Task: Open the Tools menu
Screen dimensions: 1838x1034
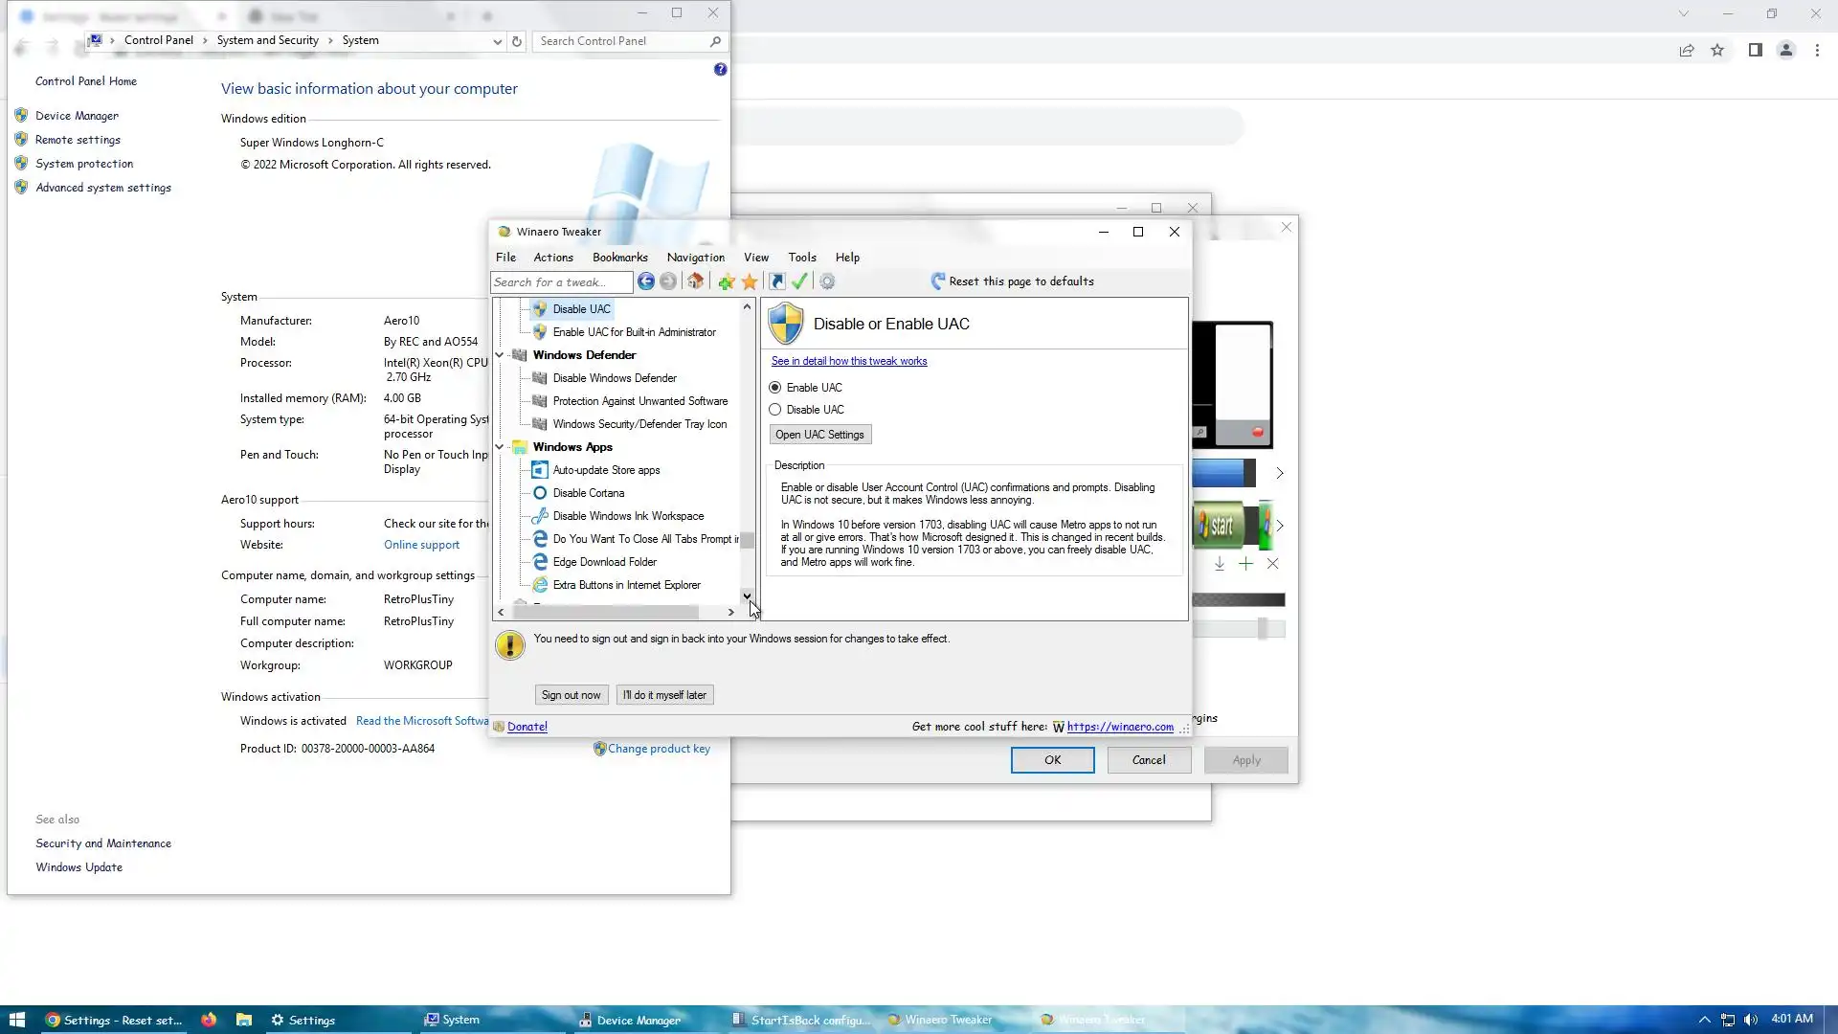Action: click(801, 258)
